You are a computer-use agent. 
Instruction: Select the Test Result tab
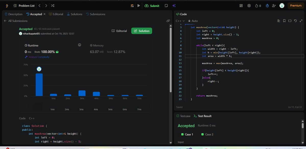pos(202,116)
